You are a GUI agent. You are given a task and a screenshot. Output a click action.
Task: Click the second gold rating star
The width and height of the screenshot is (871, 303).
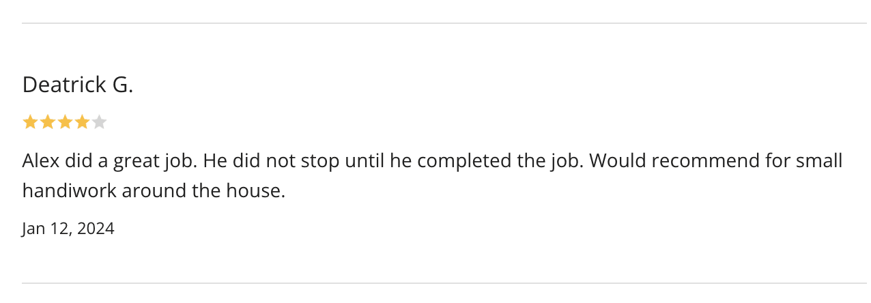pyautogui.click(x=47, y=122)
